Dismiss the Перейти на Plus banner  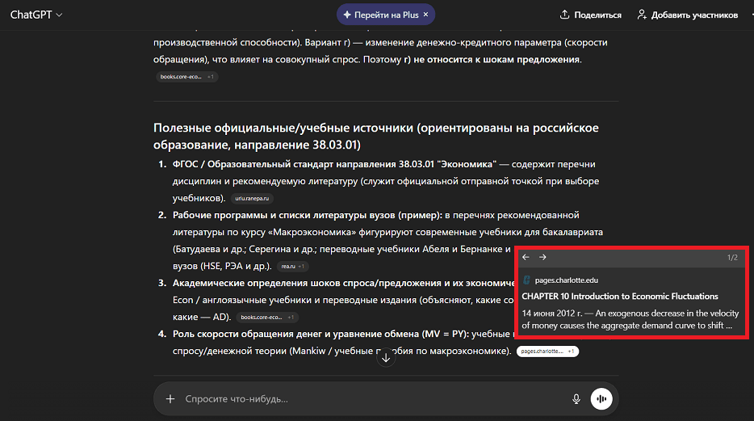pyautogui.click(x=425, y=15)
